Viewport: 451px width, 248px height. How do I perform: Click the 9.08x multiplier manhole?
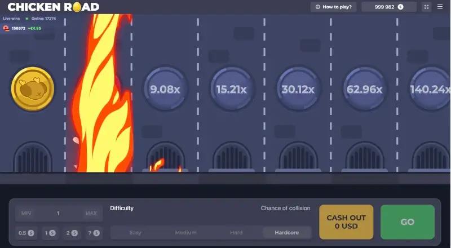pyautogui.click(x=165, y=89)
